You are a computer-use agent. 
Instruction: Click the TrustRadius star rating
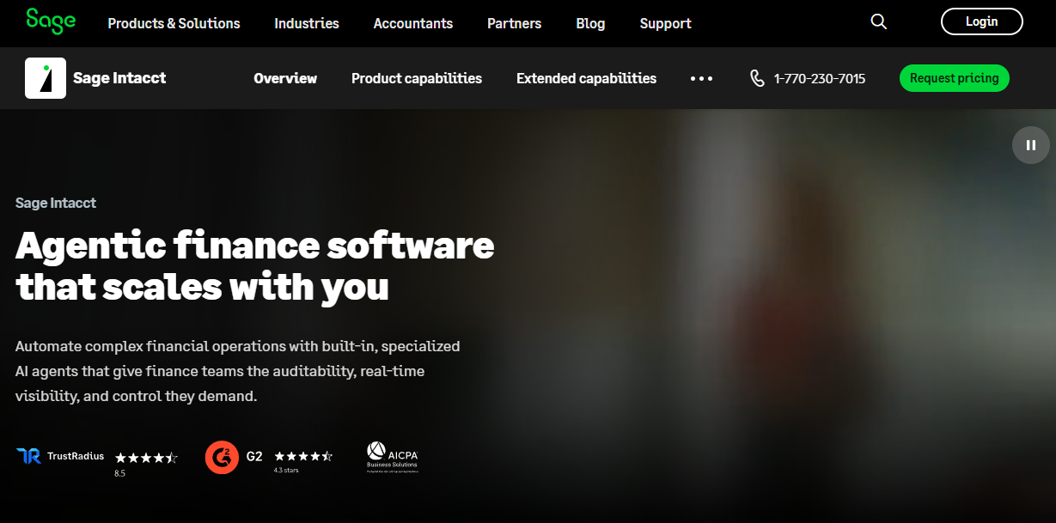[146, 458]
